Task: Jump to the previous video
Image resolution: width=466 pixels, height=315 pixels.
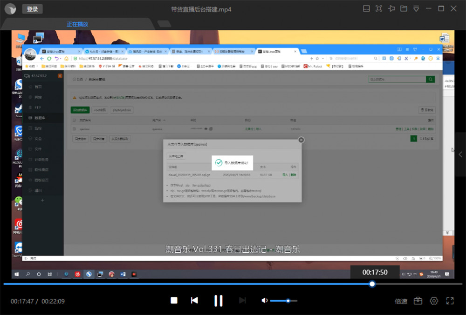Action: [195, 301]
